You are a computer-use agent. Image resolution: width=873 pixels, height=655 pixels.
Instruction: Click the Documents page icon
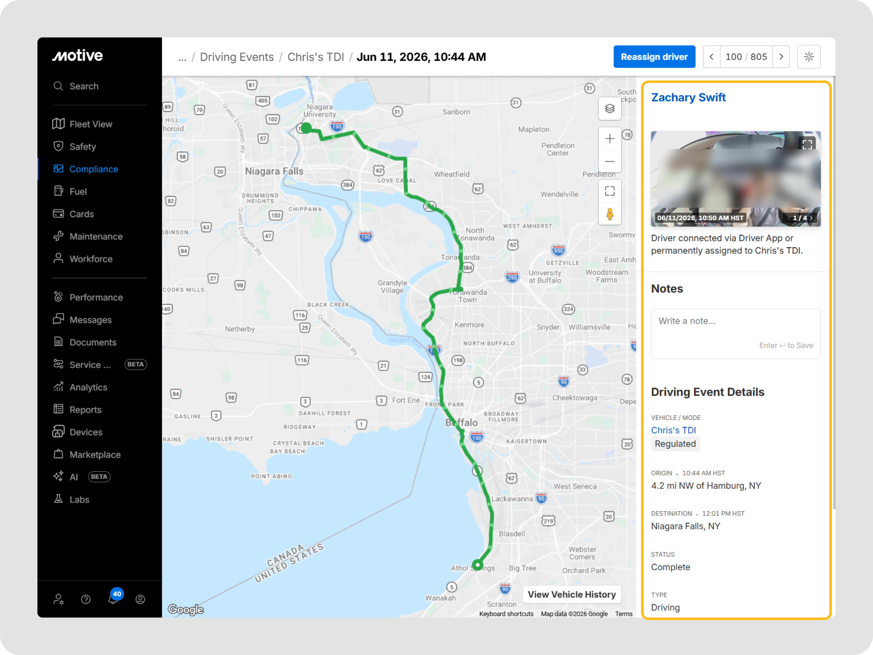coord(58,342)
